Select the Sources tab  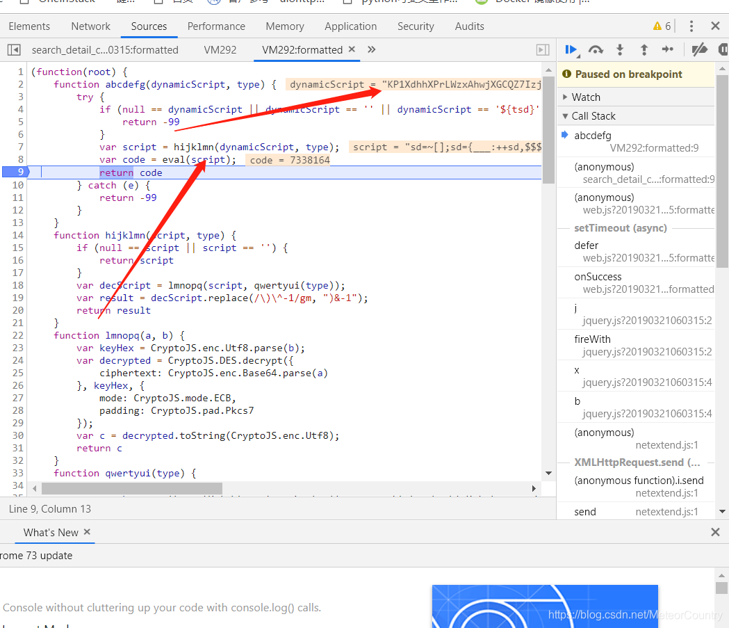(149, 26)
